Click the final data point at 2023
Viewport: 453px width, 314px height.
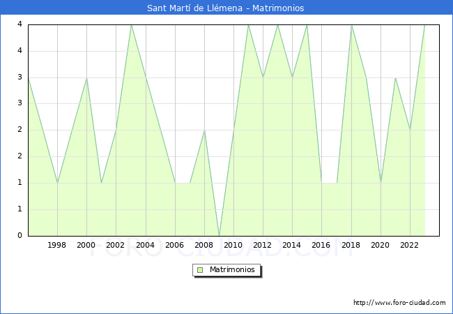click(x=424, y=25)
